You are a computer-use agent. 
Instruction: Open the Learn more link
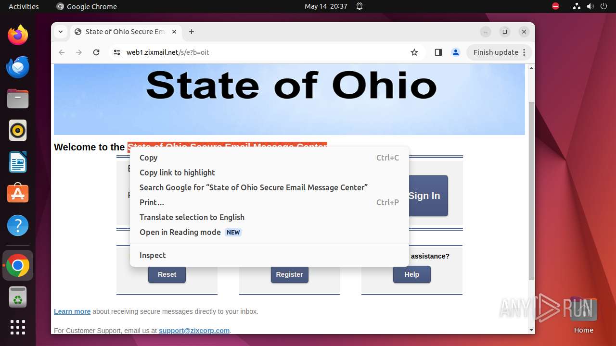72,311
